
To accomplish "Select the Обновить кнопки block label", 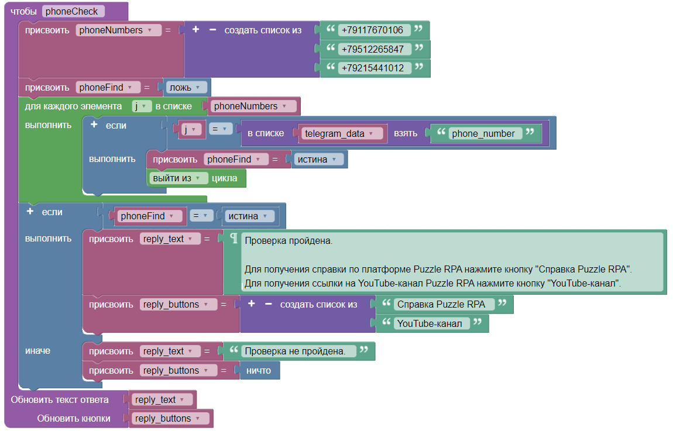I will pos(73,419).
